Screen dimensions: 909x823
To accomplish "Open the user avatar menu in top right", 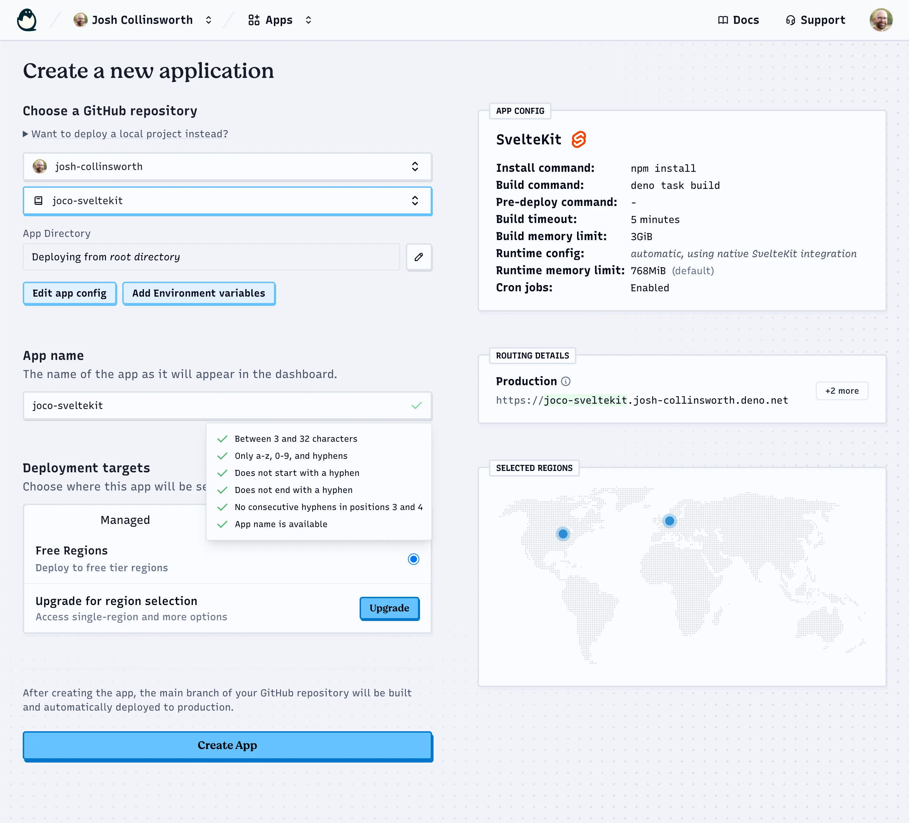I will pos(881,20).
